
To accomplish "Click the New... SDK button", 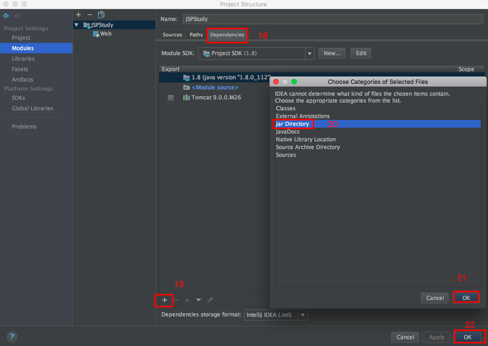I will point(332,53).
